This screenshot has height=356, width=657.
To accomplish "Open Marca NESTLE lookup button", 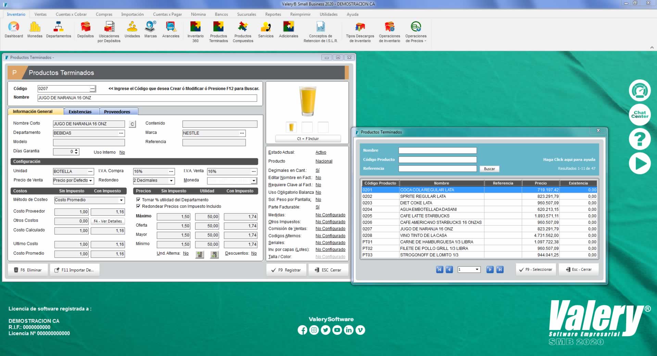I will click(x=242, y=133).
